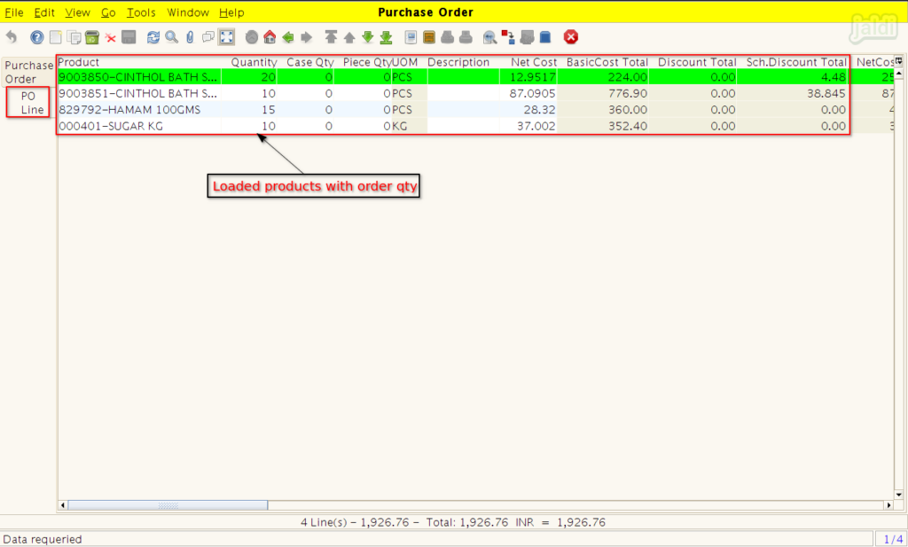Click the blue Product Info icon

pyautogui.click(x=545, y=37)
